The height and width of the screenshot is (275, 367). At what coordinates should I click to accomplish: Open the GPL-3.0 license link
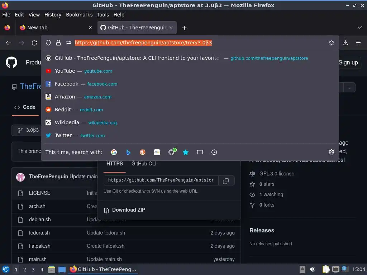click(277, 174)
